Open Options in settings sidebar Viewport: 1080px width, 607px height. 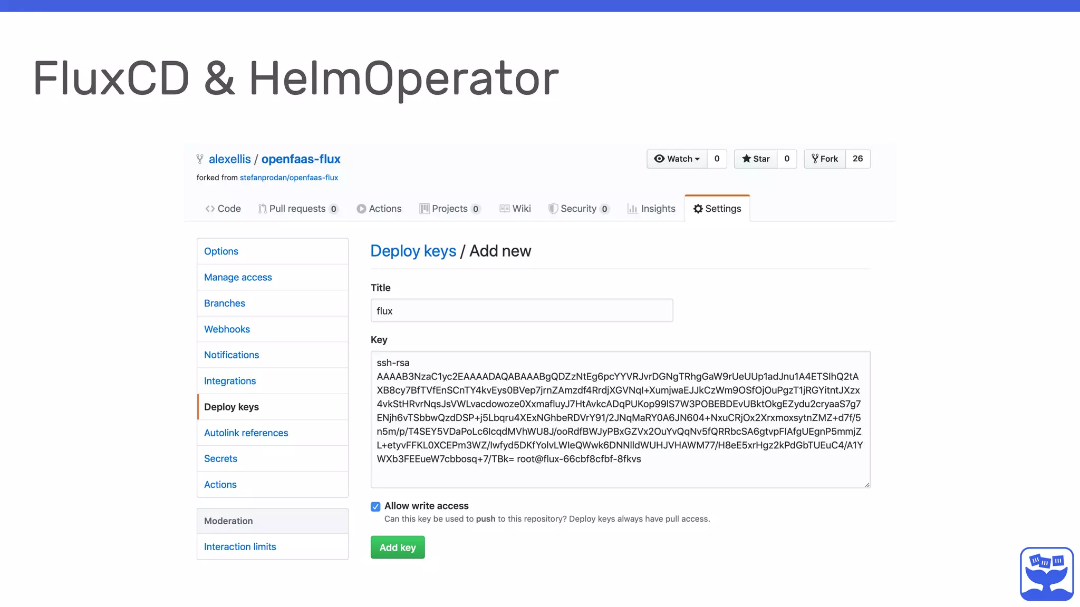[273, 251]
